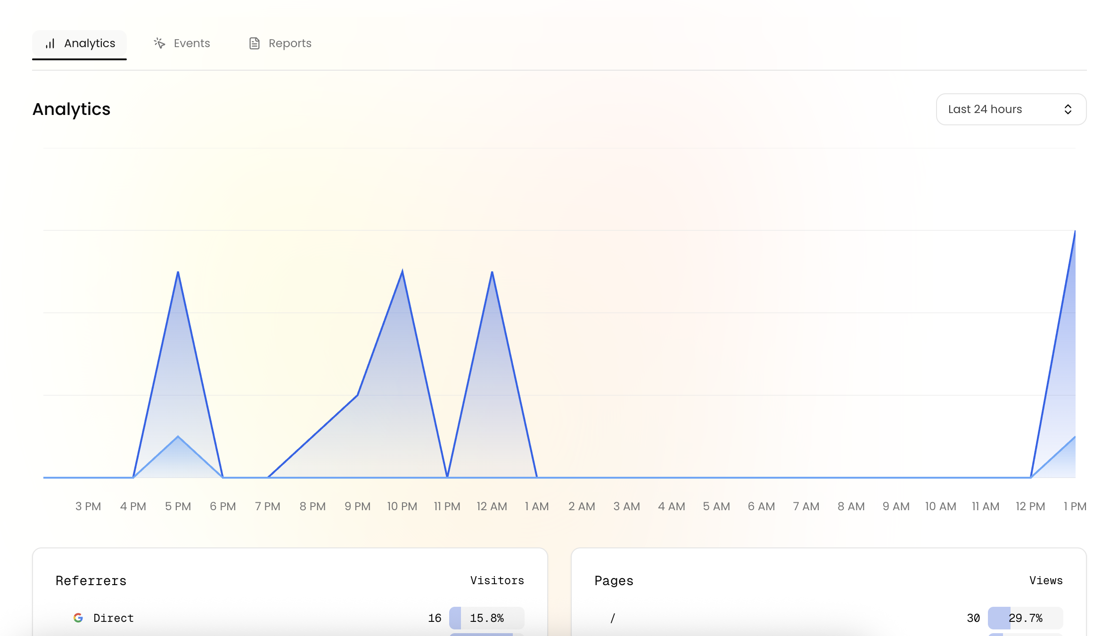The width and height of the screenshot is (1118, 636).
Task: Click the chevron icon inside the time range selector
Action: click(1068, 109)
